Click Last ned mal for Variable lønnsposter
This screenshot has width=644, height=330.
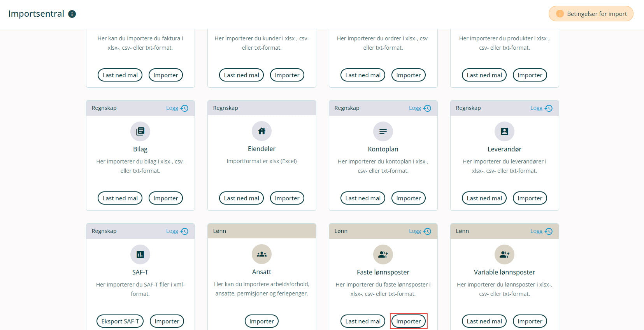(484, 321)
